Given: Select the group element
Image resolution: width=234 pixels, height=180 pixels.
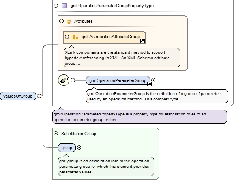Looking at the screenshot, I should pyautogui.click(x=67, y=148).
